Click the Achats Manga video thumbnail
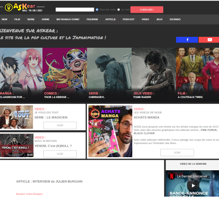219x197 pixels. click(x=110, y=131)
